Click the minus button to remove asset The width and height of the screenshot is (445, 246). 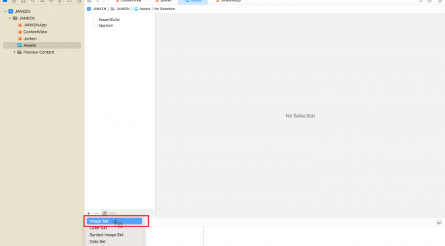click(x=96, y=213)
